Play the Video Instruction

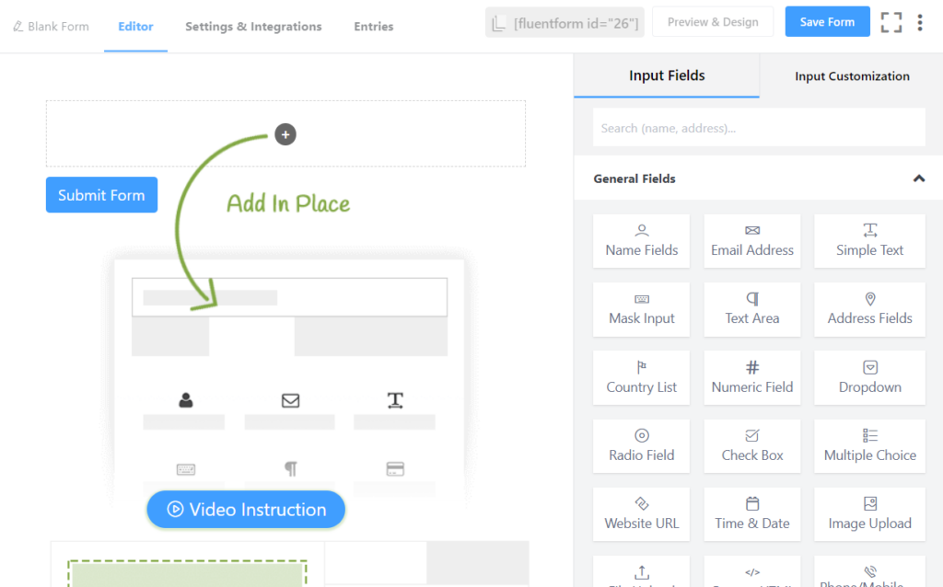(x=246, y=510)
